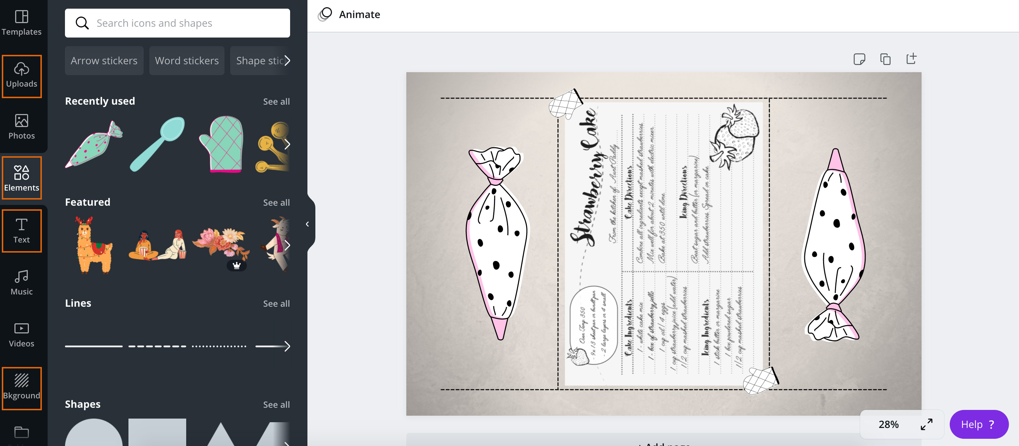Open the Templates sidebar tab
This screenshot has height=446, width=1019.
tap(21, 23)
